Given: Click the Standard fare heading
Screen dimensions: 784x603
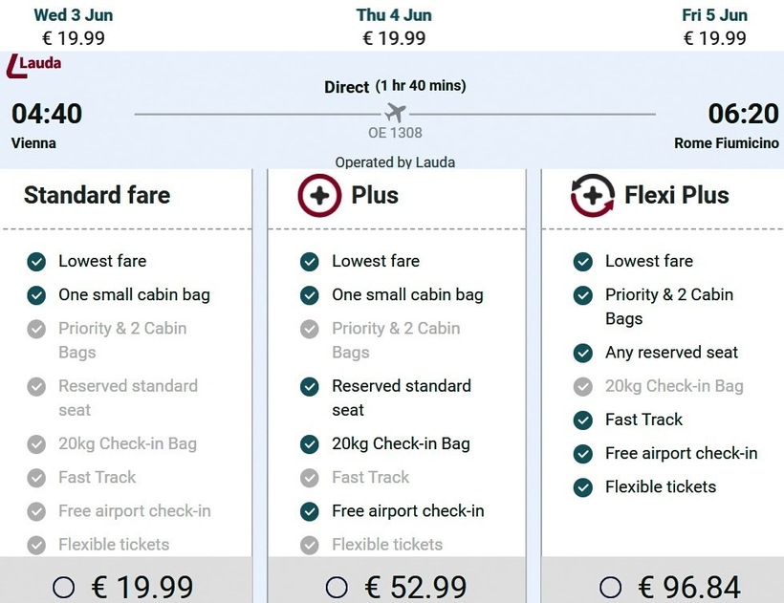Looking at the screenshot, I should point(97,196).
